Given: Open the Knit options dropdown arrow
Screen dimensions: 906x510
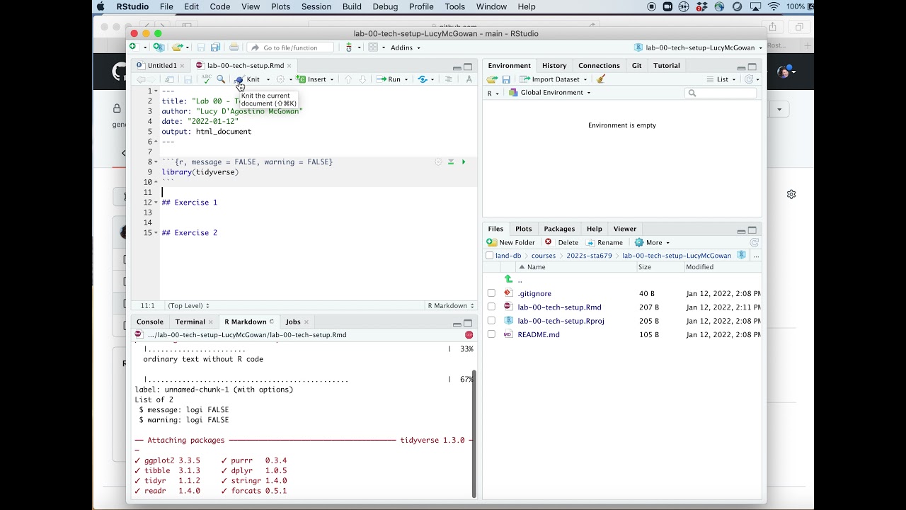Looking at the screenshot, I should pyautogui.click(x=268, y=79).
